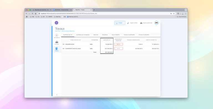Open a new browser tab
213x109 pixels.
pos(94,10)
